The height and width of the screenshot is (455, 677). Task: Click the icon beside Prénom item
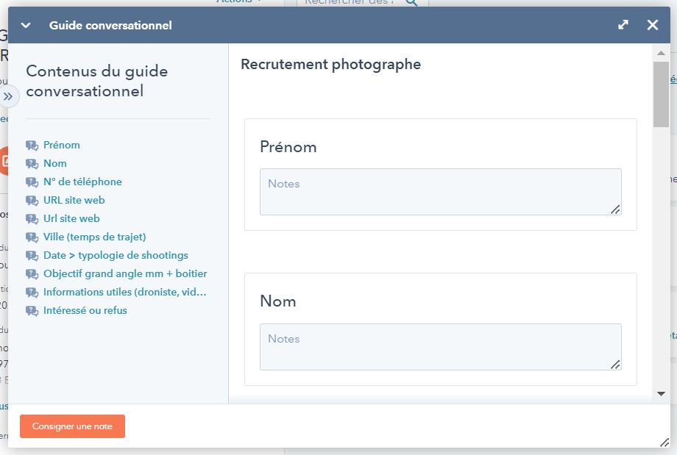point(32,146)
